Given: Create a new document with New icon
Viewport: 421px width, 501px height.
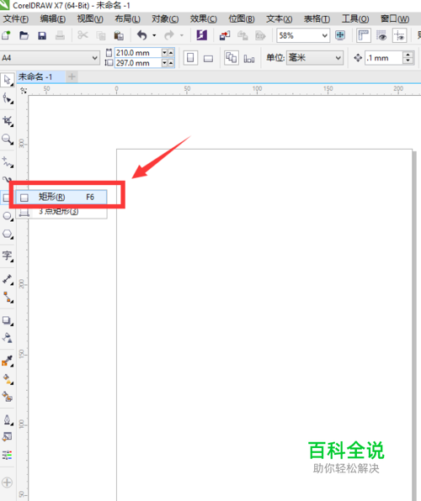Looking at the screenshot, I should point(6,35).
